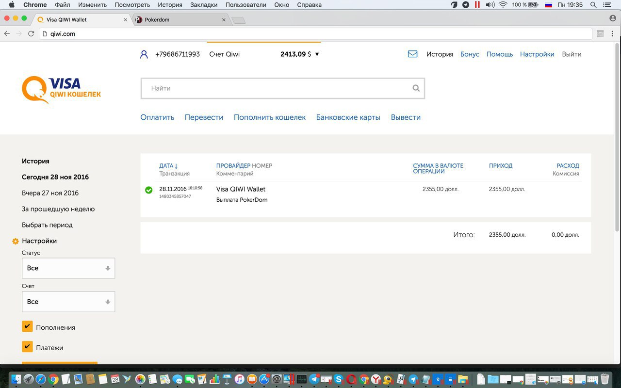
Task: Click volume icon in menu bar
Action: point(490,5)
